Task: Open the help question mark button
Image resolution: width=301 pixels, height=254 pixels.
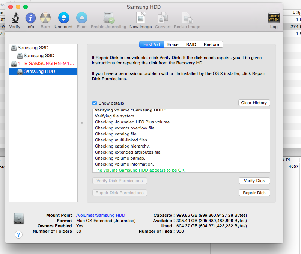Action: pos(18,234)
